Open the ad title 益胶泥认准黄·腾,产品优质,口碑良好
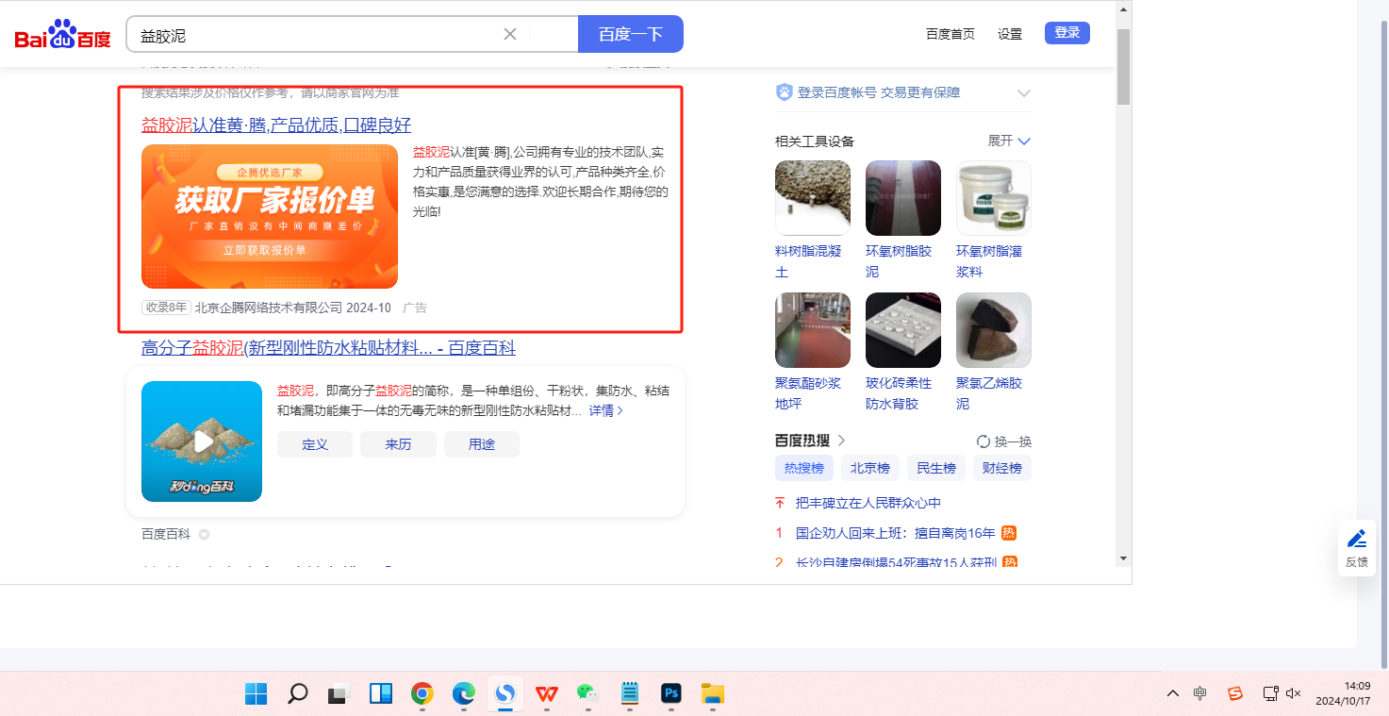 276,125
